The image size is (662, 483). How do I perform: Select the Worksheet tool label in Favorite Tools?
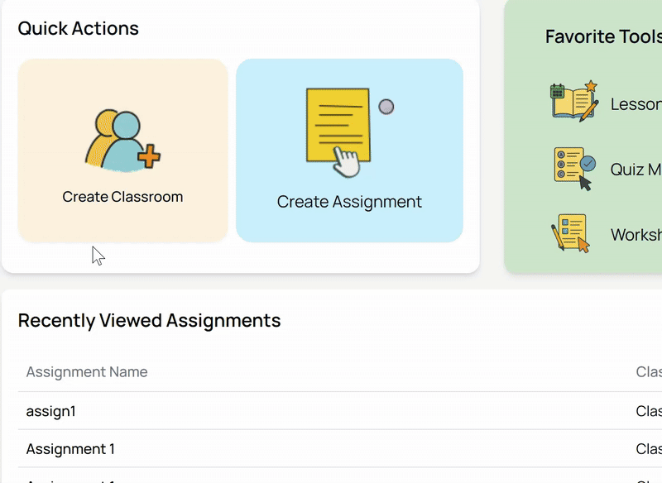[636, 235]
